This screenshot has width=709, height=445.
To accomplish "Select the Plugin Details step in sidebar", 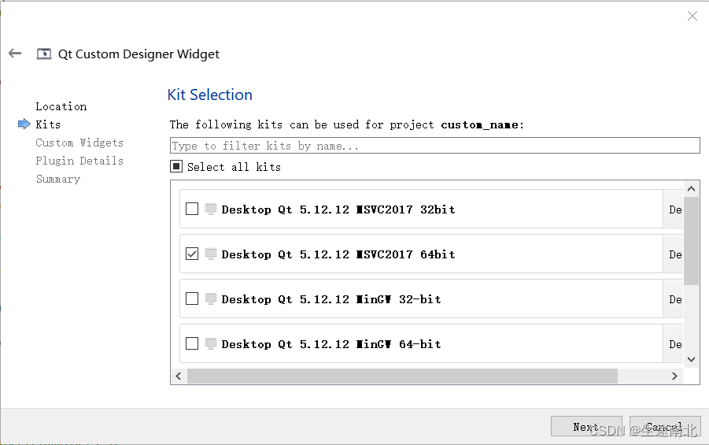I will click(79, 161).
